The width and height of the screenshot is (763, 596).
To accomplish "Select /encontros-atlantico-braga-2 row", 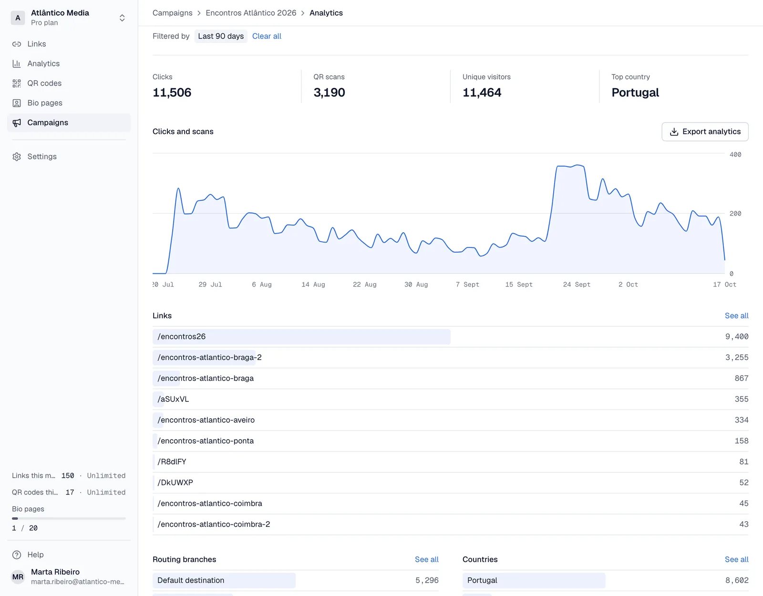I will click(x=451, y=358).
